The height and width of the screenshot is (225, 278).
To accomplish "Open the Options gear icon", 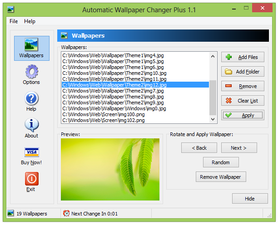I will [x=31, y=72].
